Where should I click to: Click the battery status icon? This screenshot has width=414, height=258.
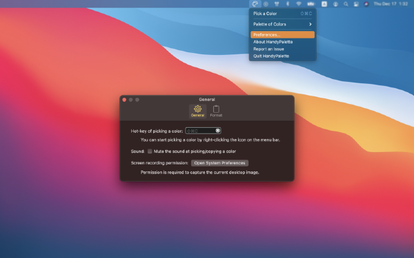pyautogui.click(x=311, y=4)
